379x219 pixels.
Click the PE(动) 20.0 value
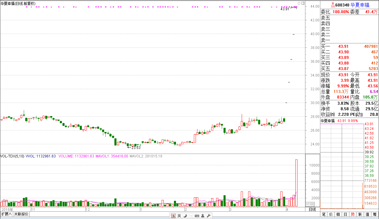point(374,114)
